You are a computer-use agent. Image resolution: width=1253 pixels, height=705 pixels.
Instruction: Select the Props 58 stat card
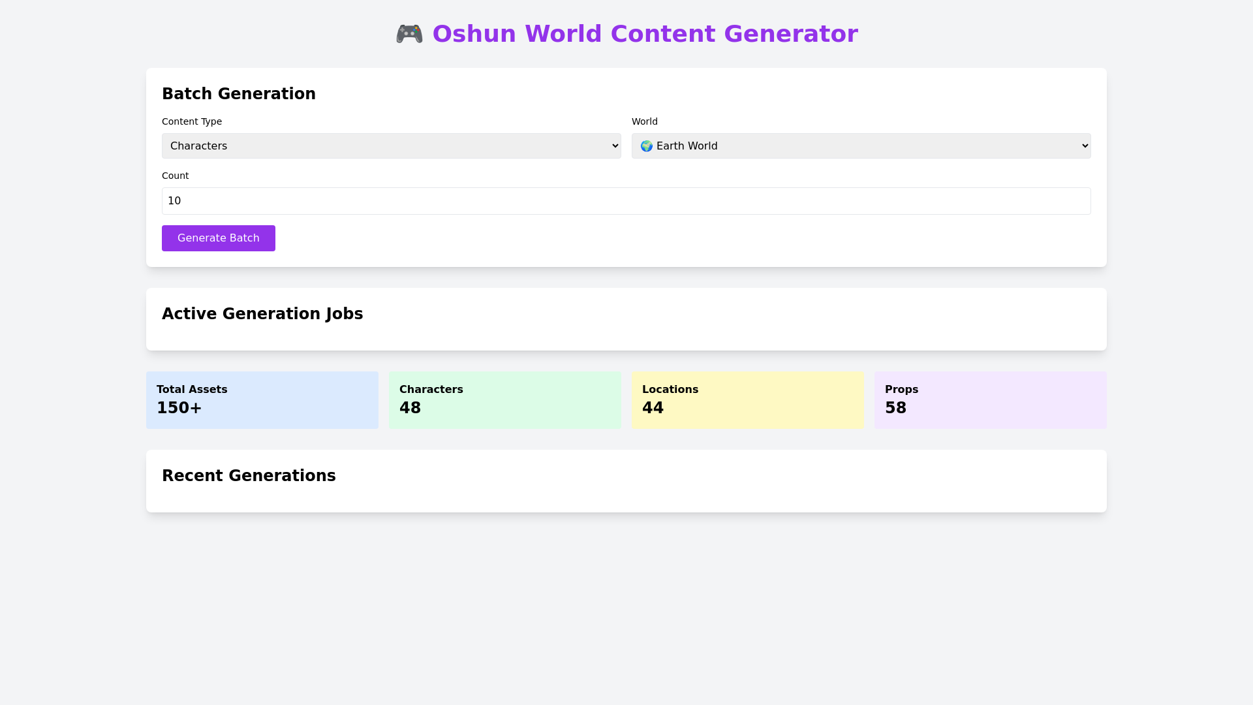click(x=991, y=400)
